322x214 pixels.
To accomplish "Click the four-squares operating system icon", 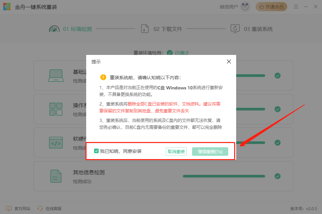I will tap(56, 109).
